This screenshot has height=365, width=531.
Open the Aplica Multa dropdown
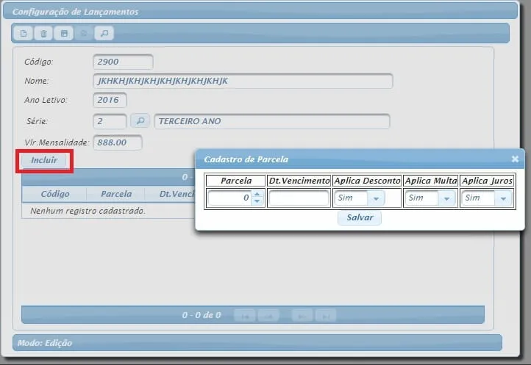(x=446, y=198)
